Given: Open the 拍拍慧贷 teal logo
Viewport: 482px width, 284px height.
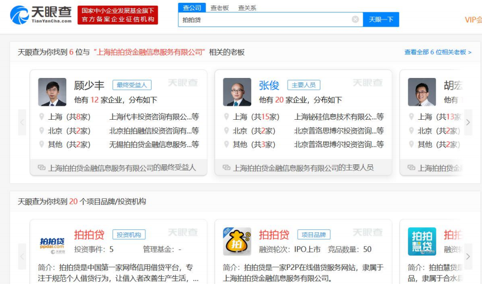Looking at the screenshot, I should 422,242.
